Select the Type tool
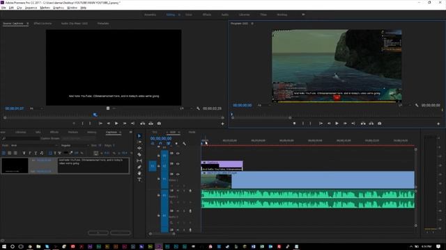 [x=139, y=179]
